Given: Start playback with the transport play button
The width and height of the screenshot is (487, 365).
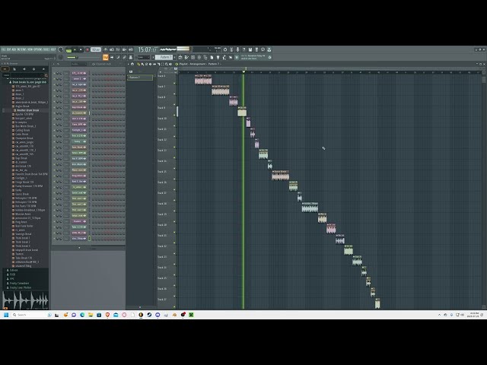Looking at the screenshot, I should pos(75,49).
